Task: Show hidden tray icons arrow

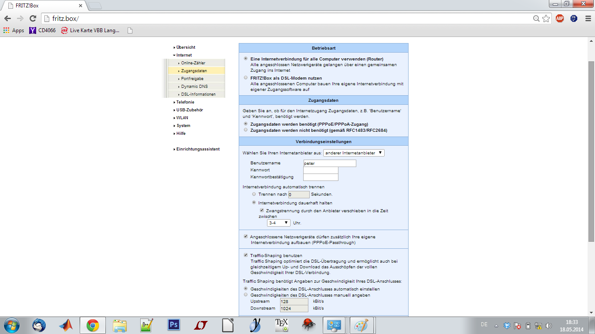Action: [496, 325]
